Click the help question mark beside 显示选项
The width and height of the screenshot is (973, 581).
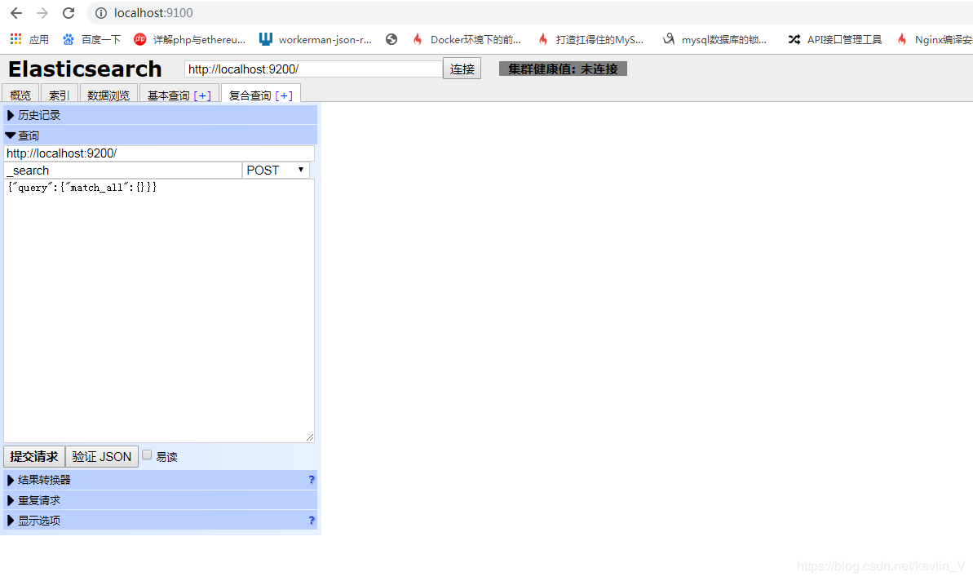coord(312,520)
